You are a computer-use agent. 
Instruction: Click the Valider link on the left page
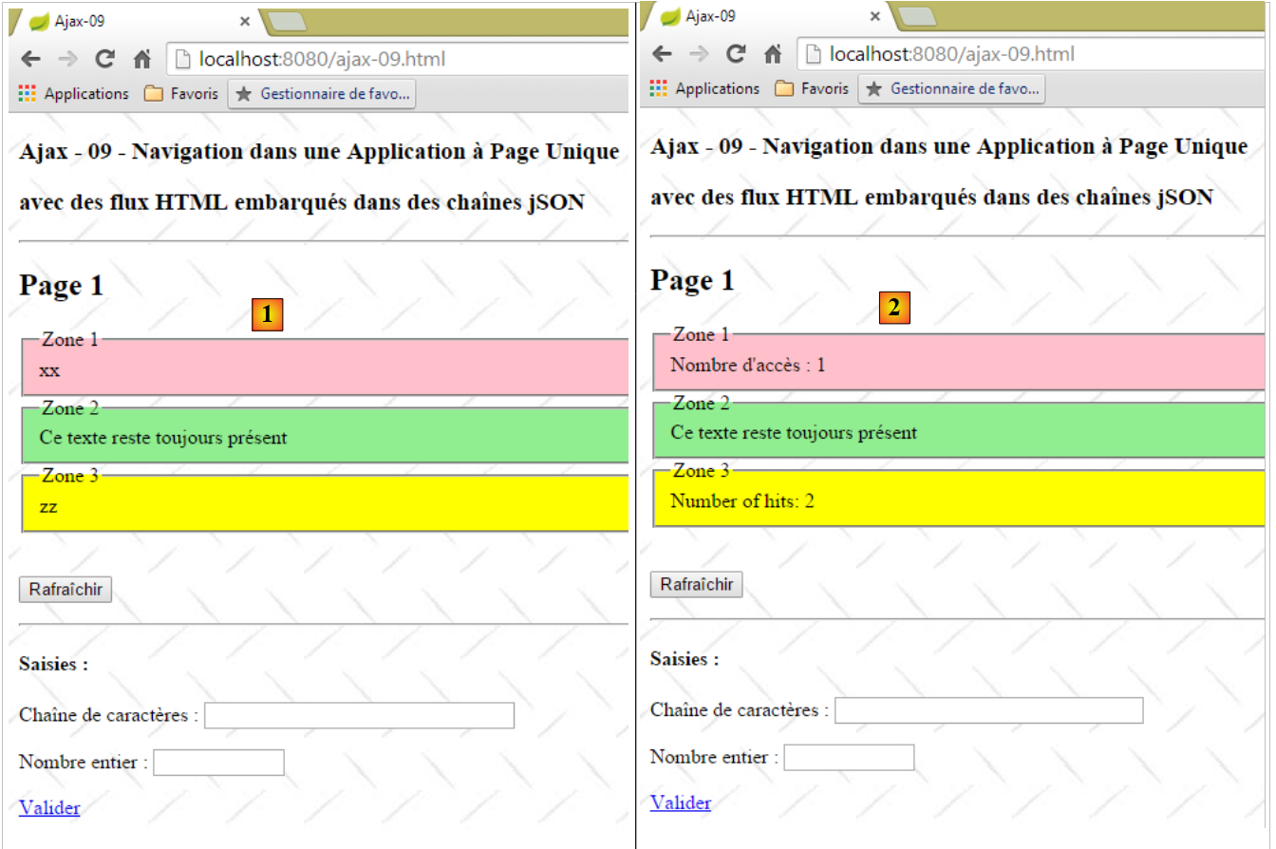[49, 808]
